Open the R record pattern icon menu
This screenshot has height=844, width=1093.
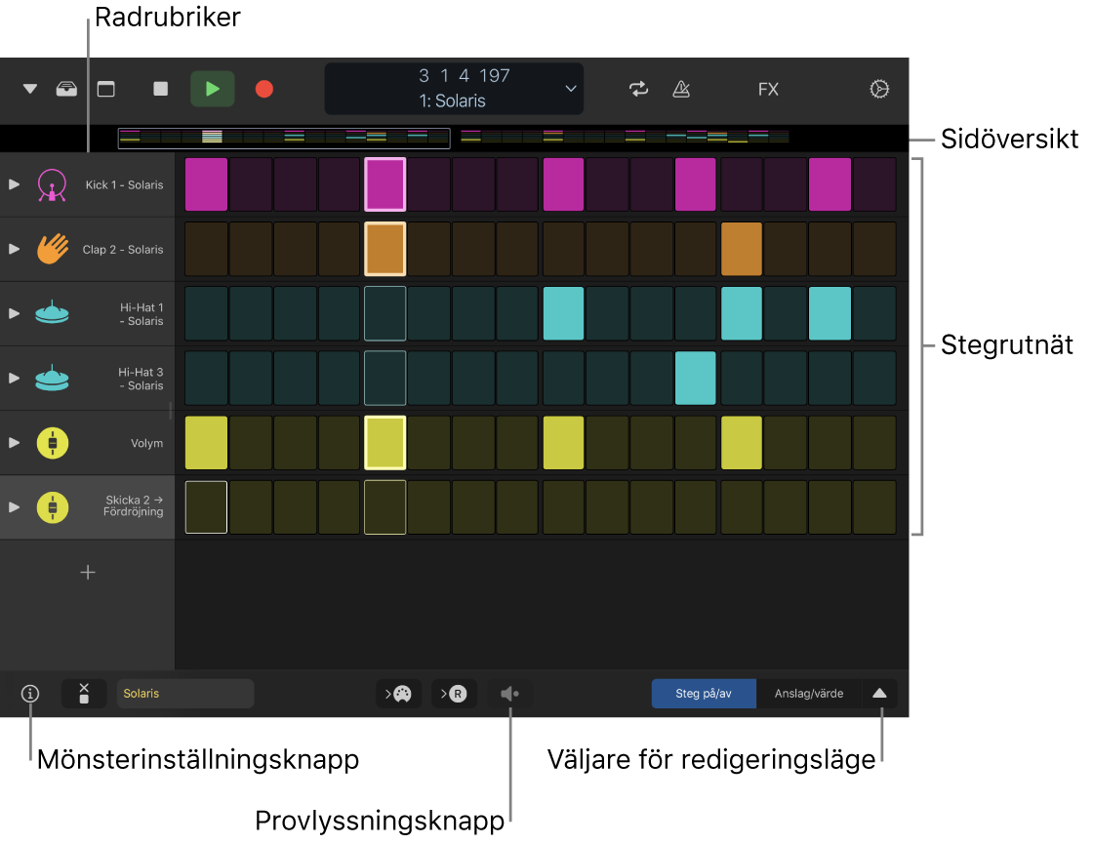click(x=455, y=694)
